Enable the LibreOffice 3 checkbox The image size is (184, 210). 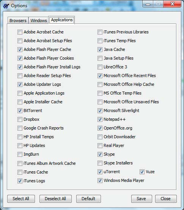coord(100,67)
